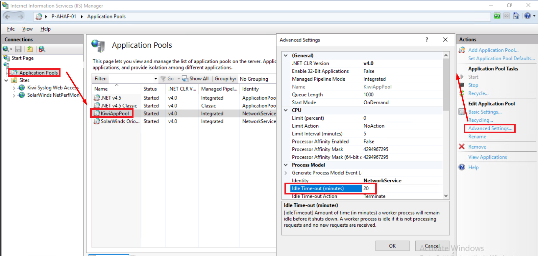Click the View Applications link

488,157
